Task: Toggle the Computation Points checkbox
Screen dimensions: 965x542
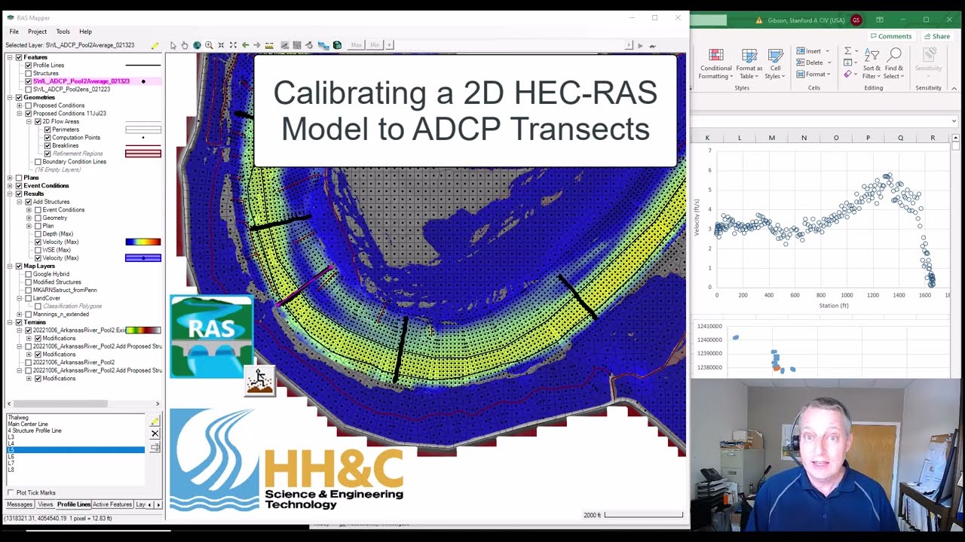Action: pyautogui.click(x=47, y=138)
